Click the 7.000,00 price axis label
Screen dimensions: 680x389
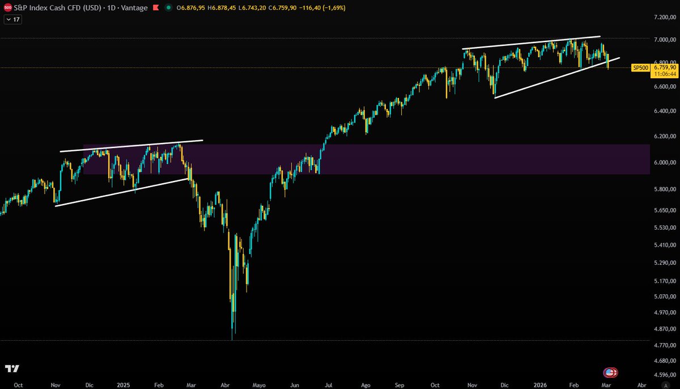(665, 39)
